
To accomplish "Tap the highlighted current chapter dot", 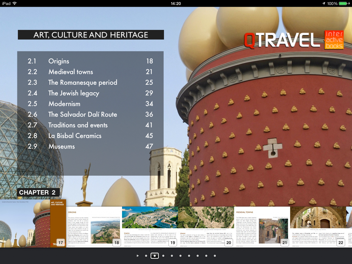I will (x=155, y=256).
